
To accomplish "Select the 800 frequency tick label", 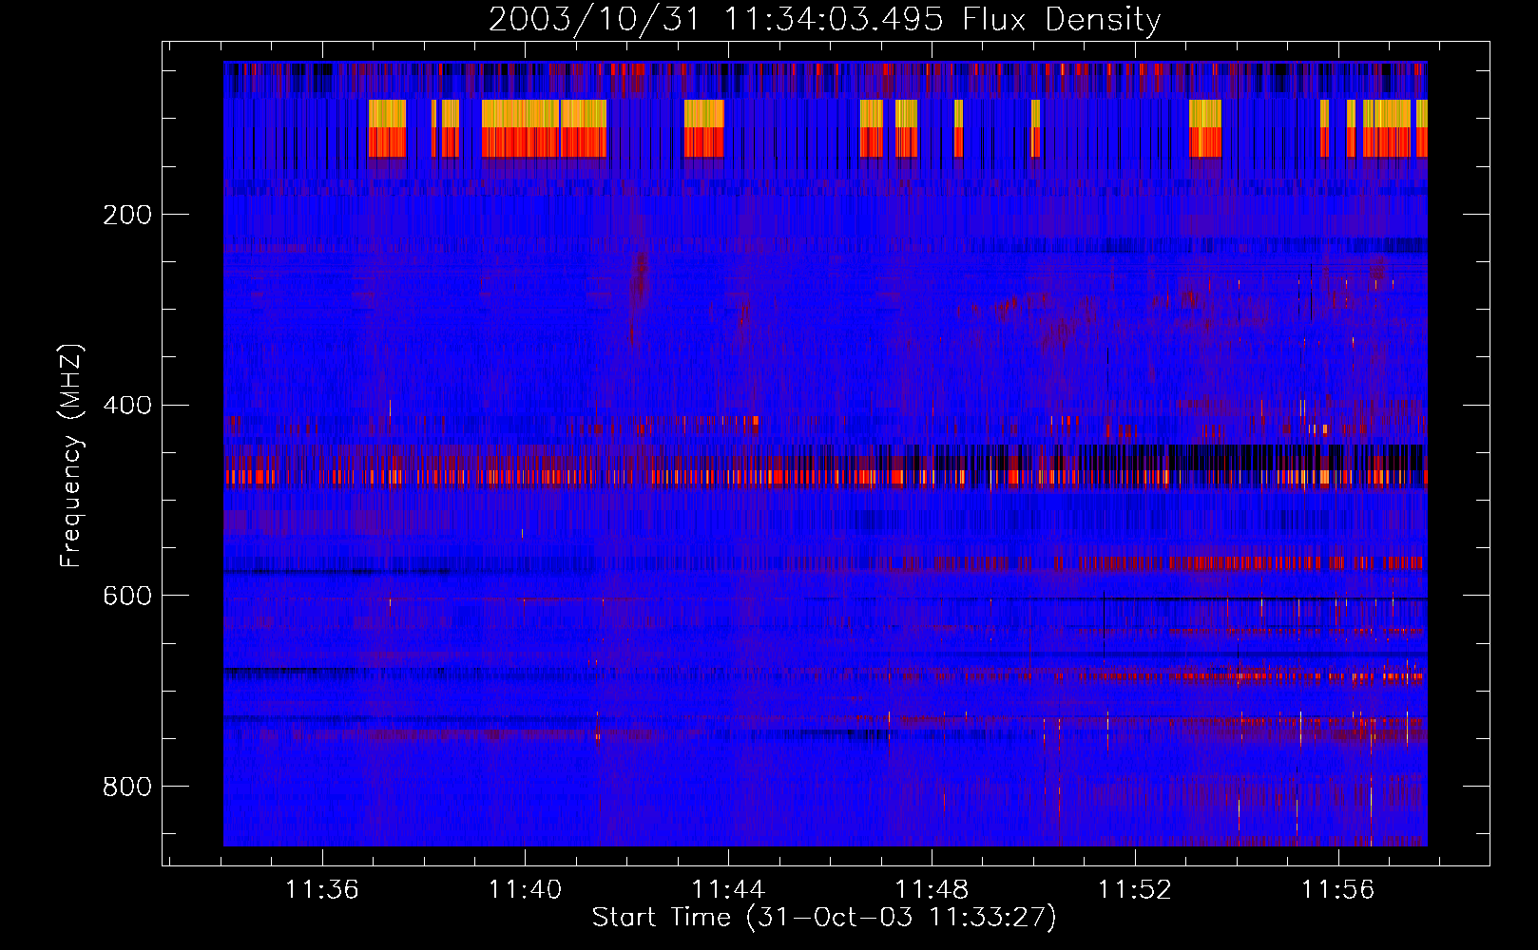I will pyautogui.click(x=127, y=787).
